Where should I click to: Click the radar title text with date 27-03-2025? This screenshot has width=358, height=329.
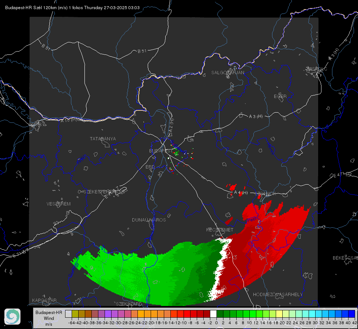click(72, 8)
